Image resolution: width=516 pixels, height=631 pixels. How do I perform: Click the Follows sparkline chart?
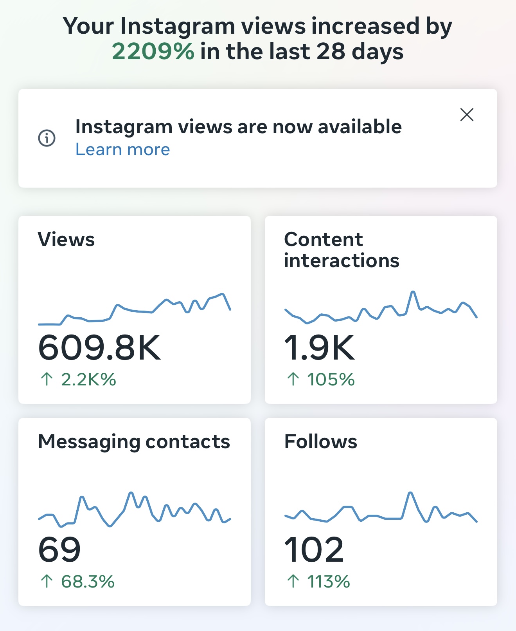pyautogui.click(x=381, y=507)
